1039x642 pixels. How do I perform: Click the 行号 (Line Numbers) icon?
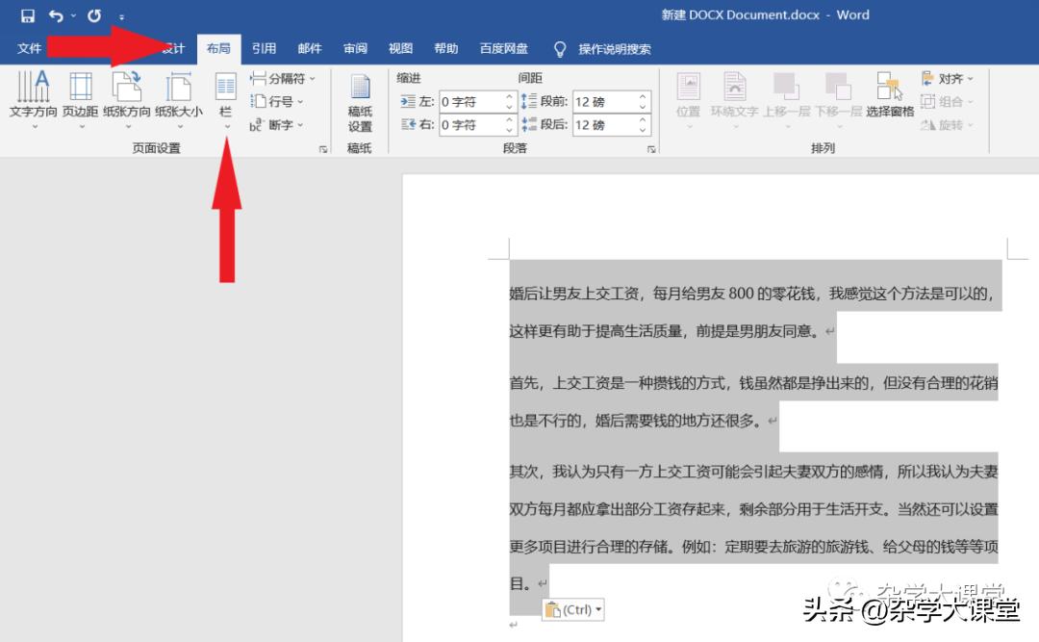tap(280, 102)
